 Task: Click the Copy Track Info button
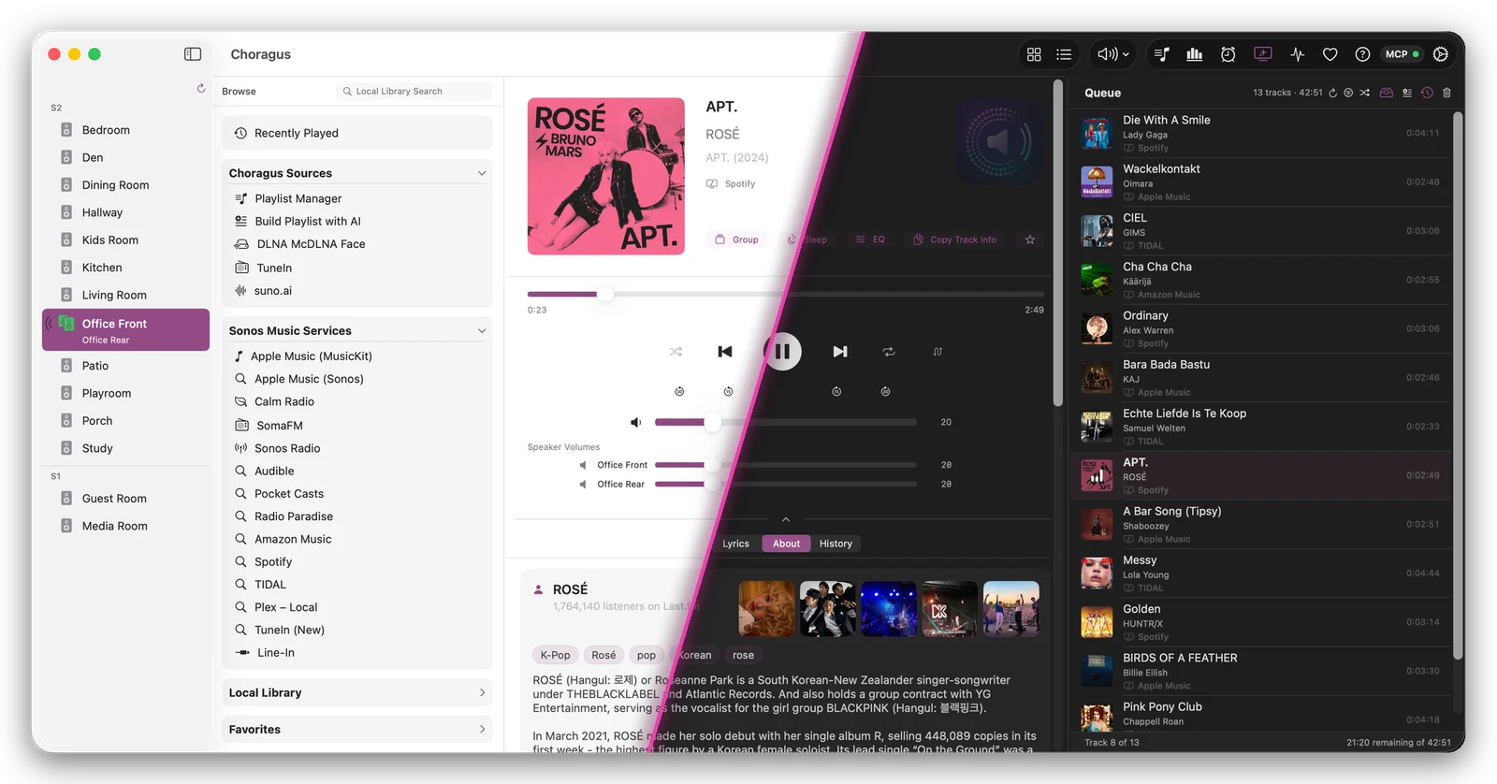click(954, 240)
